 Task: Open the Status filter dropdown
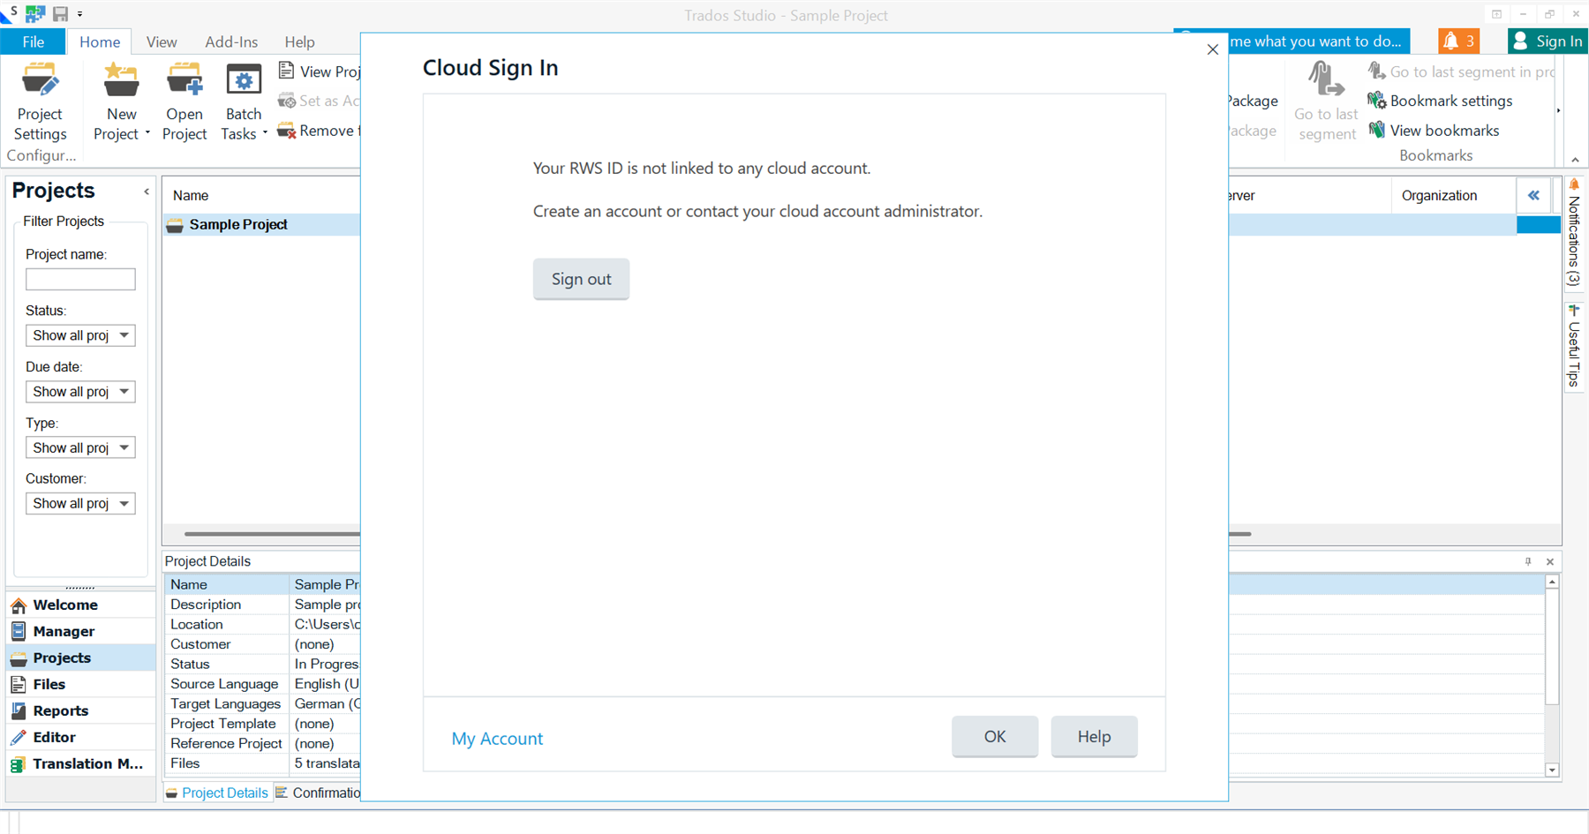[123, 335]
